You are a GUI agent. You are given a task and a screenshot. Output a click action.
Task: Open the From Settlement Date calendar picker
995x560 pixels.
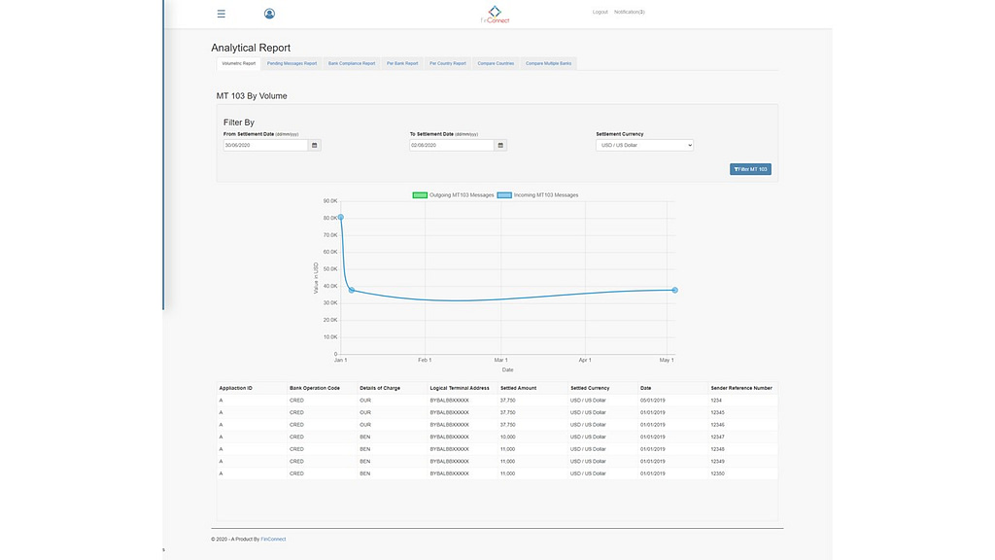coord(314,145)
